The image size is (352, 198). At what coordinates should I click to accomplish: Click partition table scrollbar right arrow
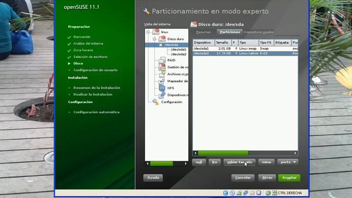click(x=295, y=153)
